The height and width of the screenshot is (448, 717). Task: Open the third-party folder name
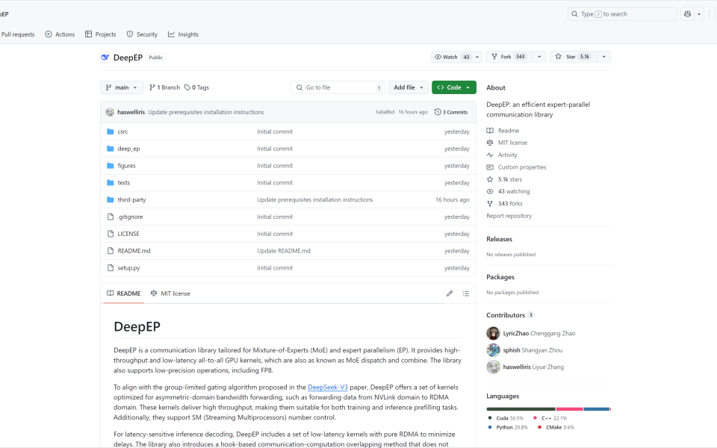pyautogui.click(x=131, y=200)
